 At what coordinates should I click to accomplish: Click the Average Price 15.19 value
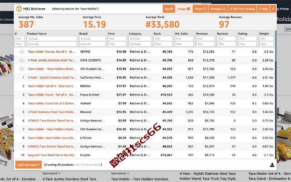coord(95,24)
